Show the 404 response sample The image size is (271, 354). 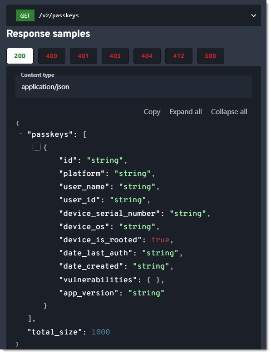pyautogui.click(x=147, y=56)
